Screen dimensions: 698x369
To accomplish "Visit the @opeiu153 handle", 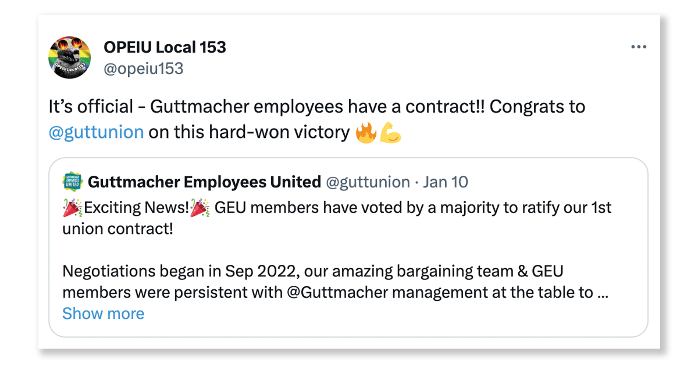I will (143, 69).
